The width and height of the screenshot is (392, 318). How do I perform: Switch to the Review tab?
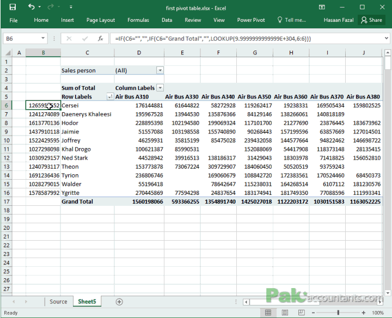(193, 20)
